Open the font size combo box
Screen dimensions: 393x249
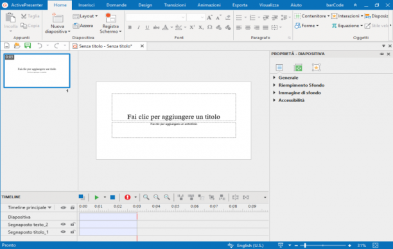click(x=196, y=17)
